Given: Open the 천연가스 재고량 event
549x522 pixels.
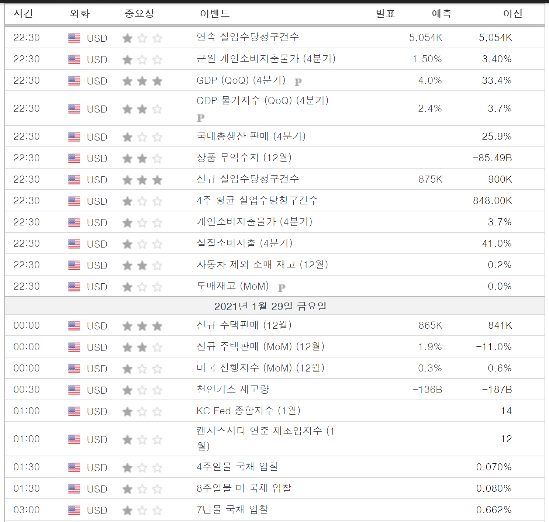Looking at the screenshot, I should (233, 389).
